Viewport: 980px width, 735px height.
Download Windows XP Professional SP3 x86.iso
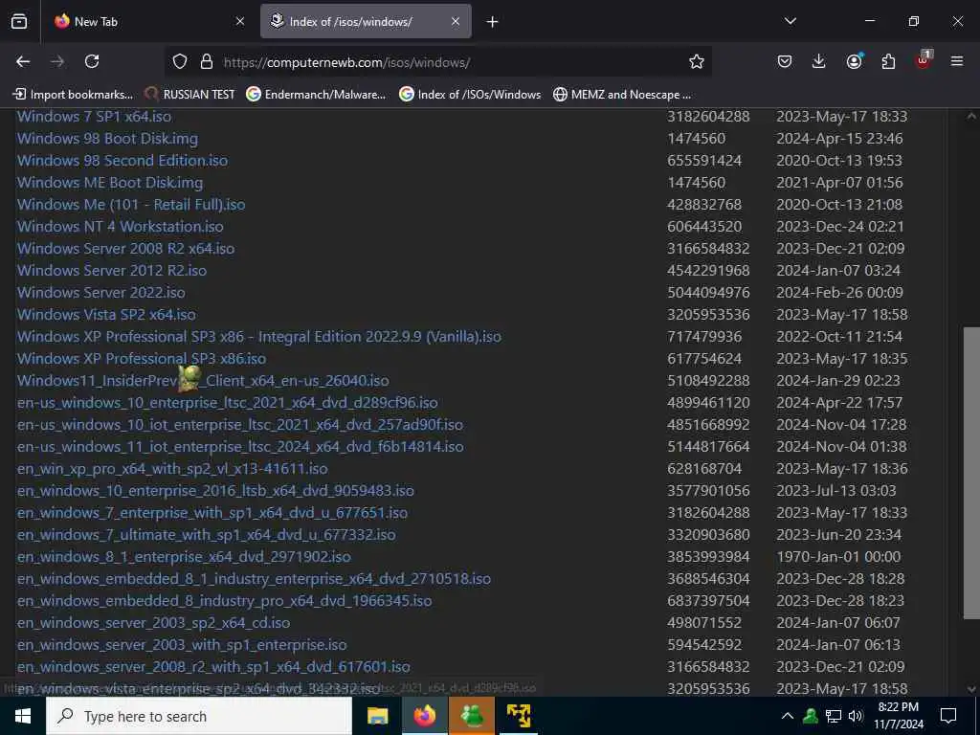point(142,359)
